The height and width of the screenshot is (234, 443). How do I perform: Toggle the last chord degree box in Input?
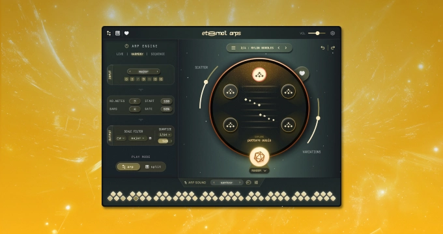[x=161, y=79]
